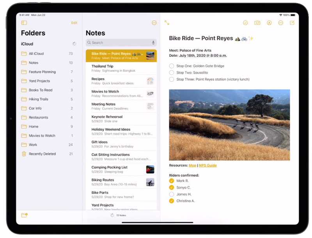
Task: Tap the Edit button in Folders
Action: click(x=74, y=23)
